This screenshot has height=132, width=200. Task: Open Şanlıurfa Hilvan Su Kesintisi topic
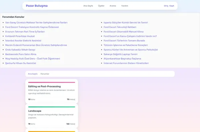[21, 63]
